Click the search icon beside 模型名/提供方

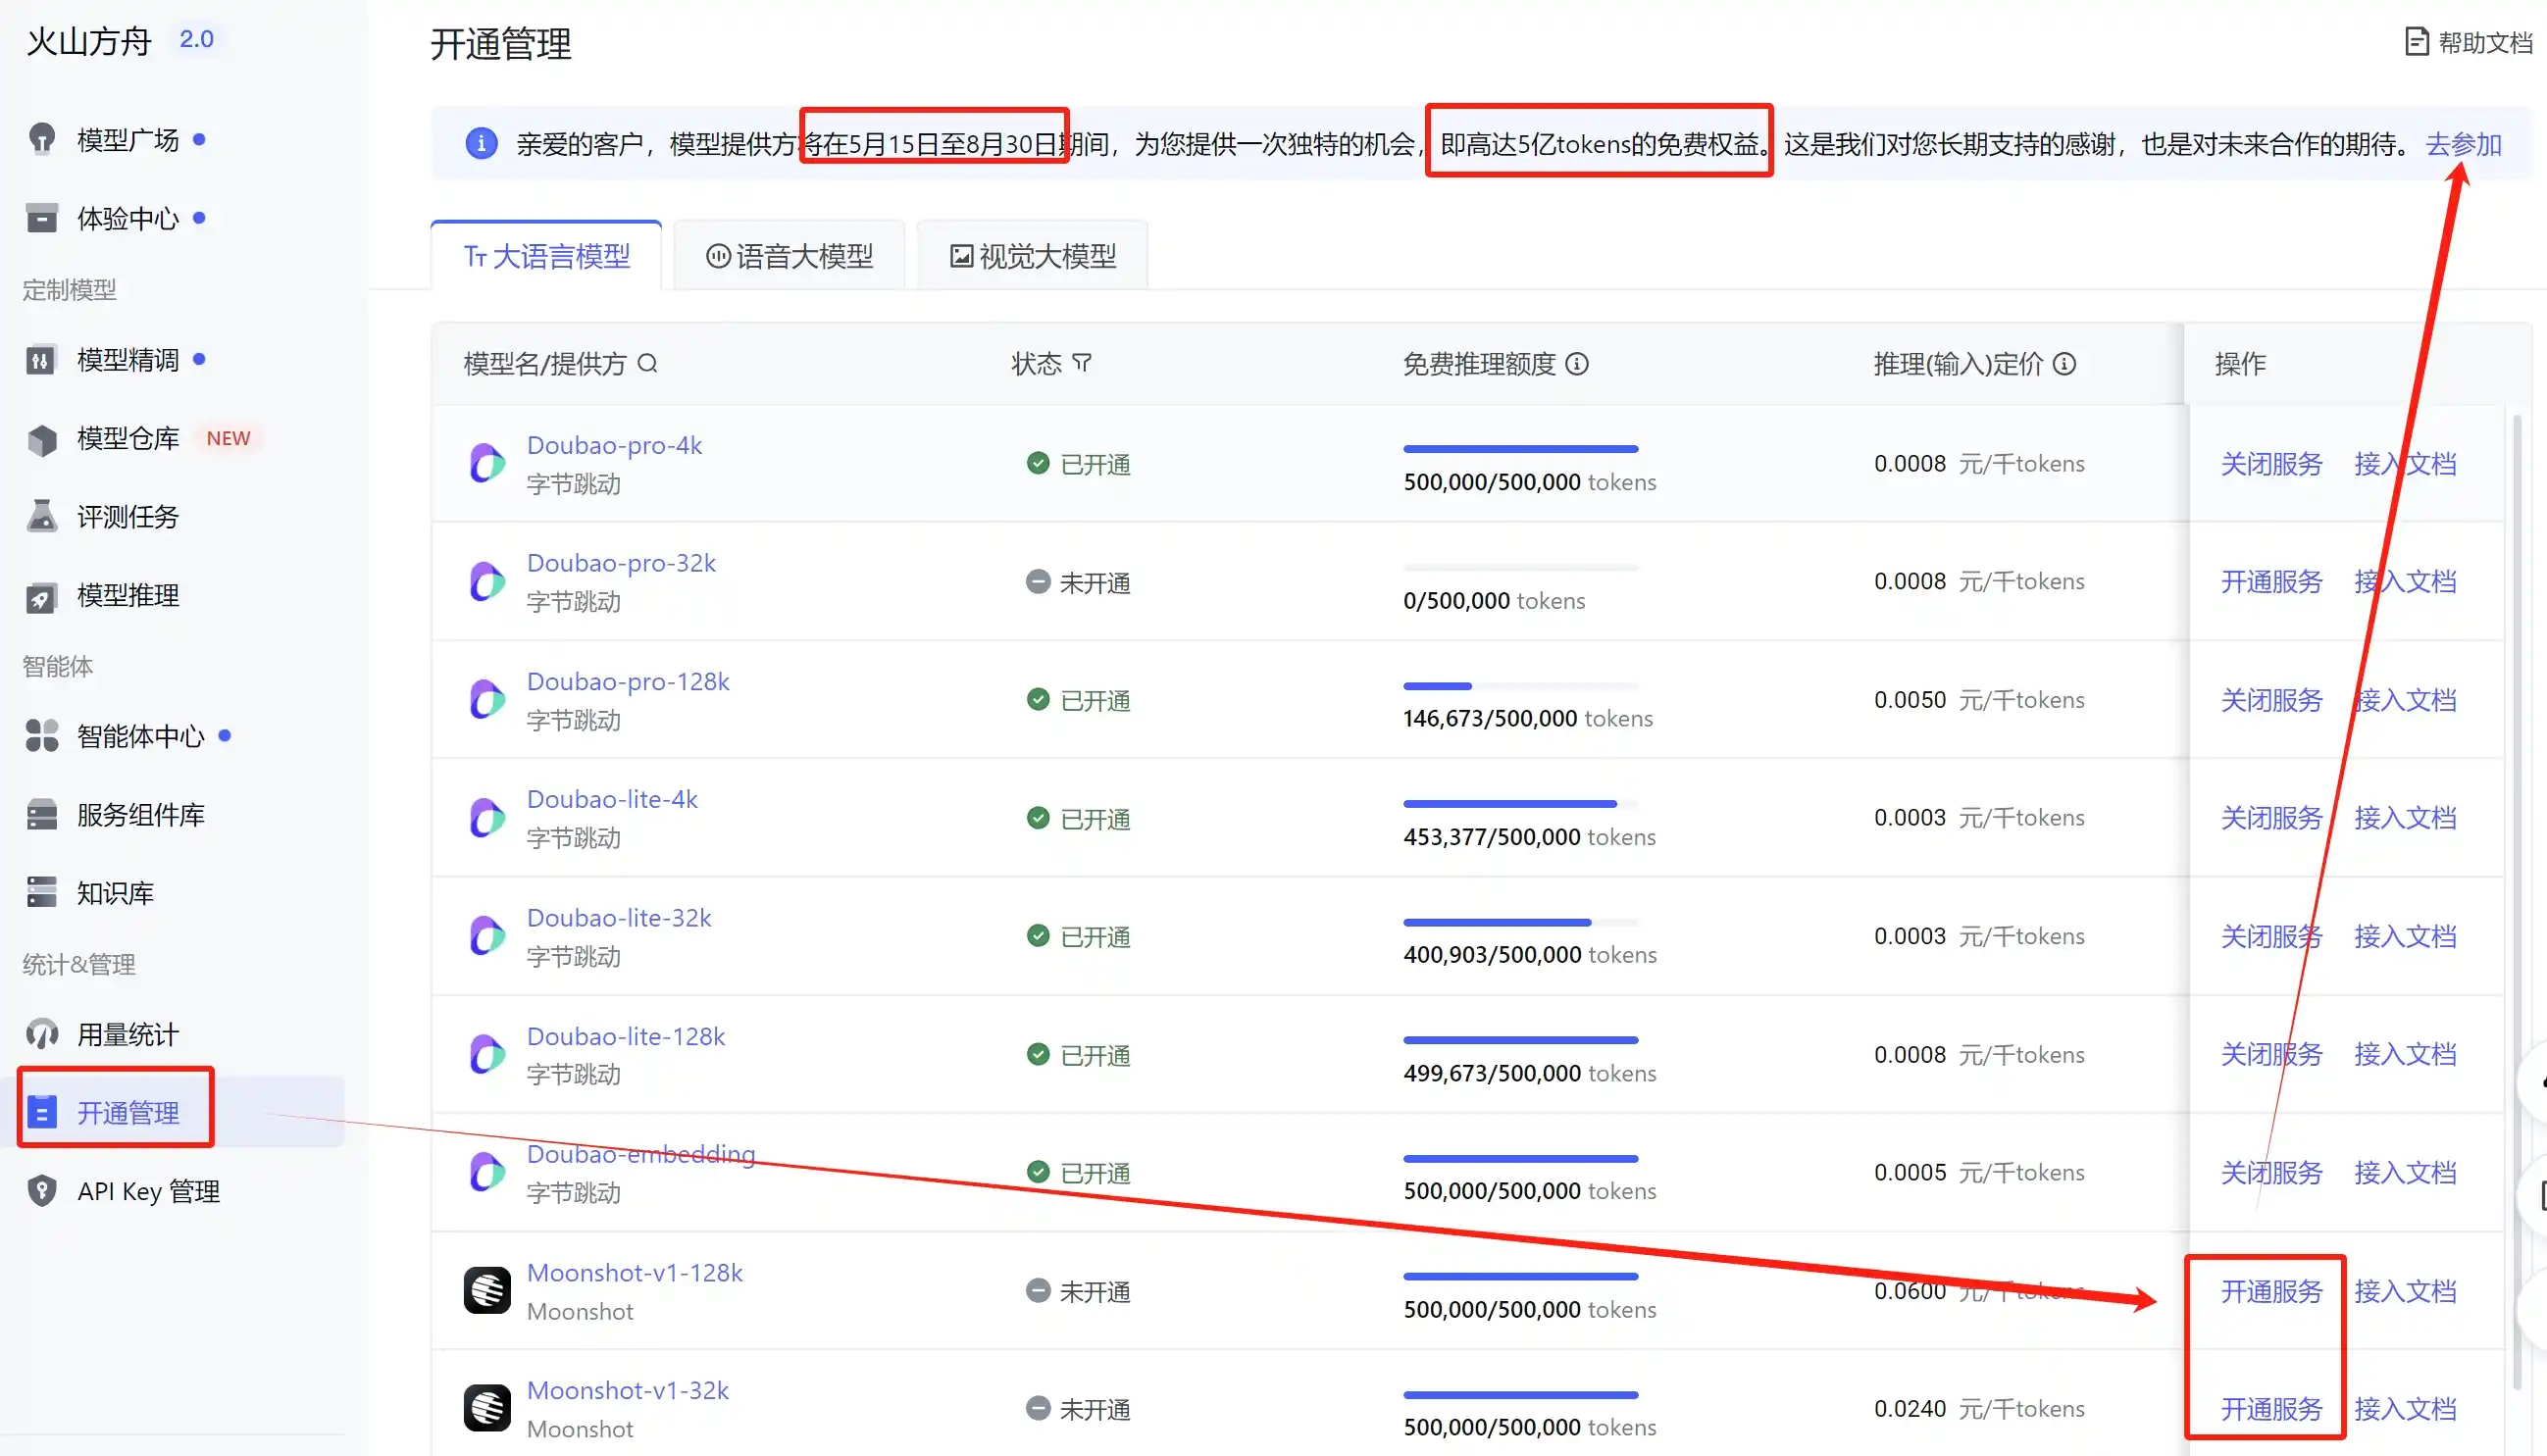pyautogui.click(x=648, y=363)
